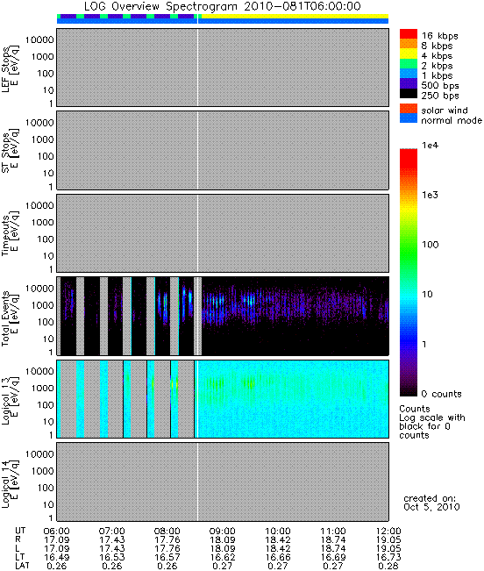Click inside the LEF Stops panel
Viewport: 484px width, 571px height.
(223, 68)
